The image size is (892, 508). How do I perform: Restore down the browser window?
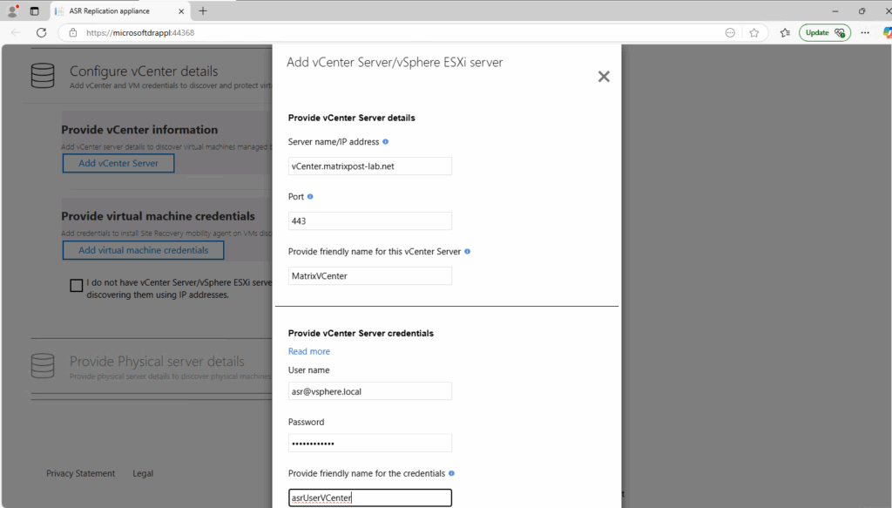[x=862, y=10]
